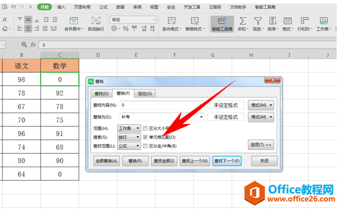
Task: Click the 智能工具箱 toolbar button
Action: click(x=222, y=24)
